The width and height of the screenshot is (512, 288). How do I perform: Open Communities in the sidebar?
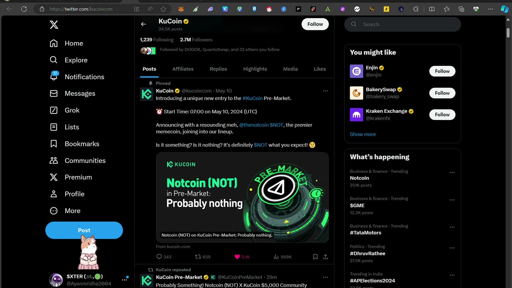(x=78, y=160)
